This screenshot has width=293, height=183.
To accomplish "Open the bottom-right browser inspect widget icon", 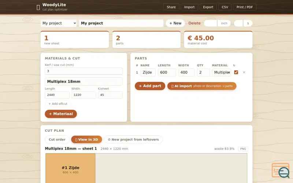I will (281, 171).
